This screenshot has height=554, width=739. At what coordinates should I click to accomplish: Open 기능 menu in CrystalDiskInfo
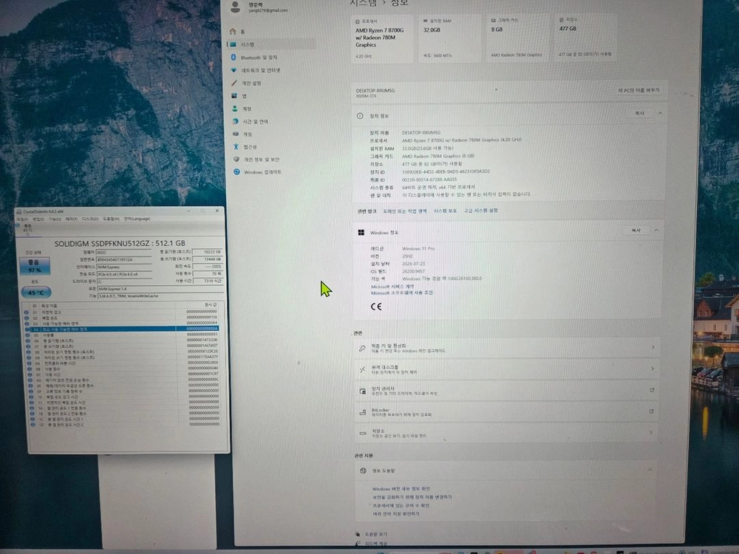(55, 219)
